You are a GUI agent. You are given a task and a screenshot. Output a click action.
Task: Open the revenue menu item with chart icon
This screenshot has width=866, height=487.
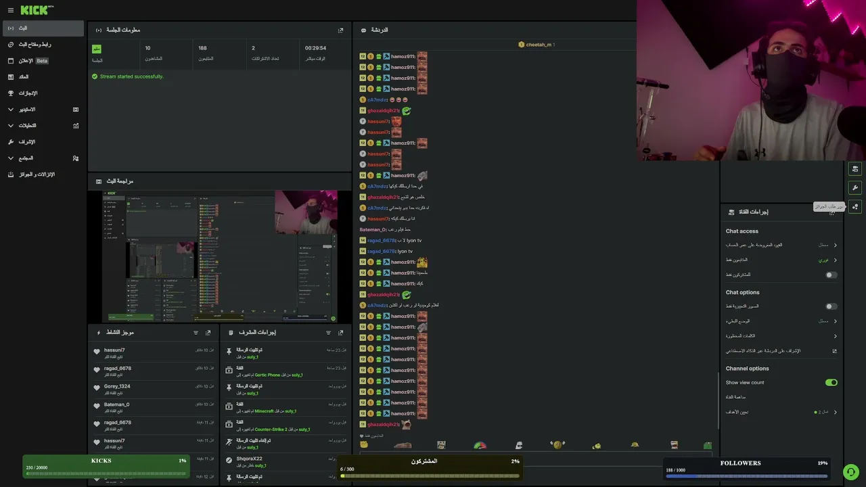click(43, 77)
